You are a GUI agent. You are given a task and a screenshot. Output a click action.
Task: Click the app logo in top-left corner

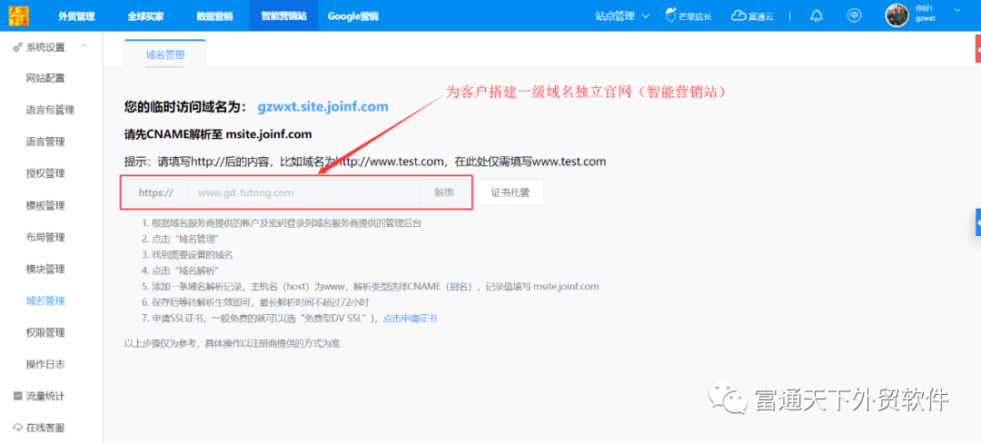coord(18,15)
